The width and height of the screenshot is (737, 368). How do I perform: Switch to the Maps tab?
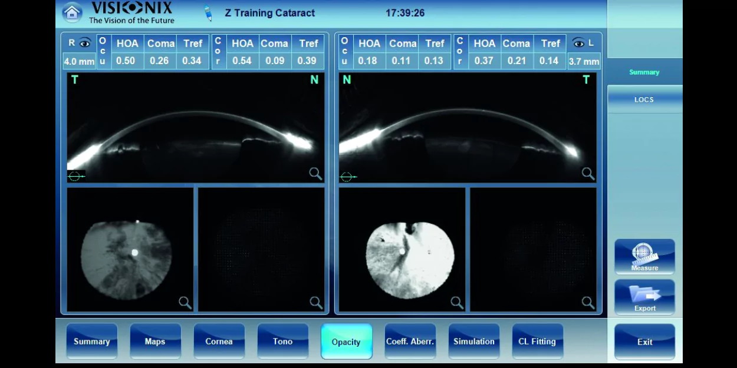(x=155, y=342)
